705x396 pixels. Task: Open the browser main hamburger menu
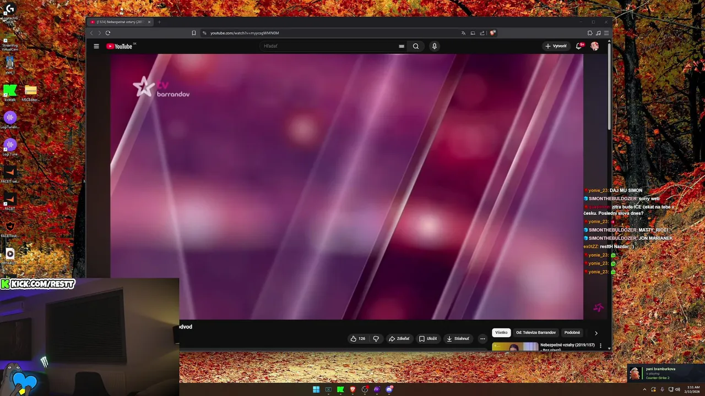click(606, 33)
